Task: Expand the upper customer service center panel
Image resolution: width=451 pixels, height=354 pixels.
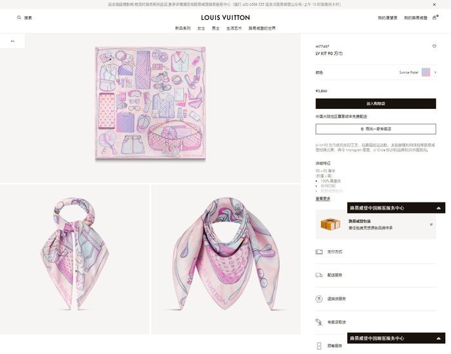Action: click(396, 208)
